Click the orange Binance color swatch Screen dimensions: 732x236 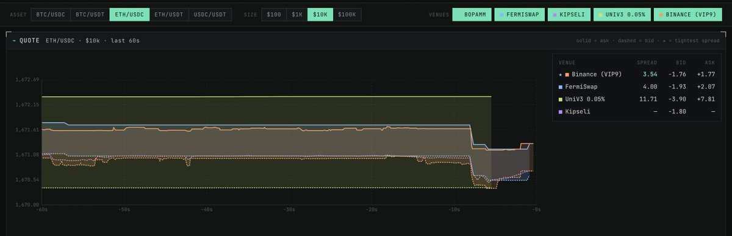567,74
